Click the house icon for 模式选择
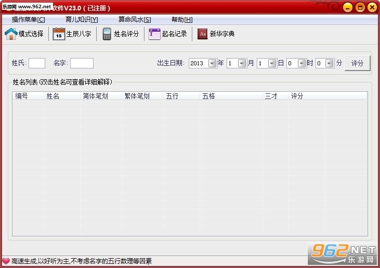Viewport: 380px width, 268px height. tap(11, 34)
